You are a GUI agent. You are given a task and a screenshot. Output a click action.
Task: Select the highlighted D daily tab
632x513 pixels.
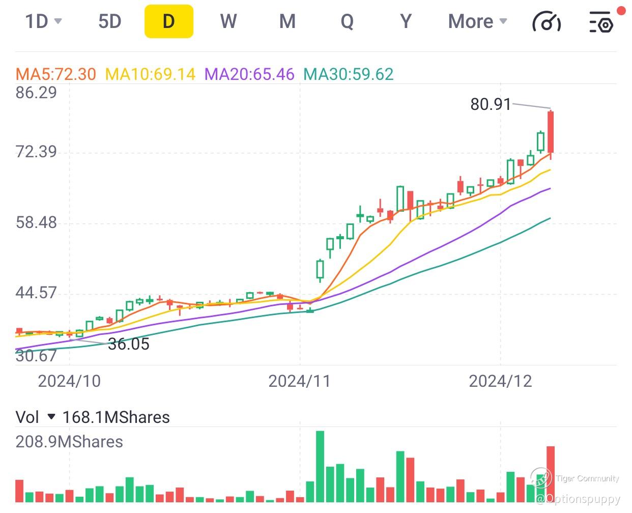tap(169, 21)
